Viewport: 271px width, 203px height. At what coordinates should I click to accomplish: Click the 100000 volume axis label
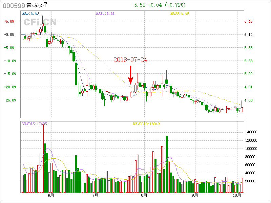coord(251,149)
